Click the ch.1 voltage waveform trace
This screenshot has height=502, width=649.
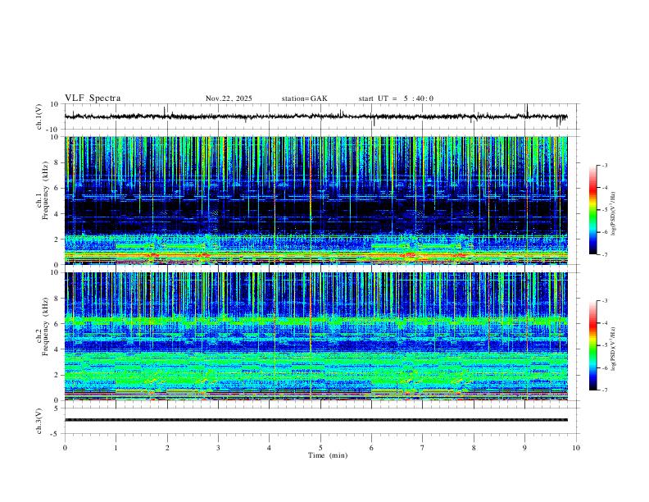[315, 116]
